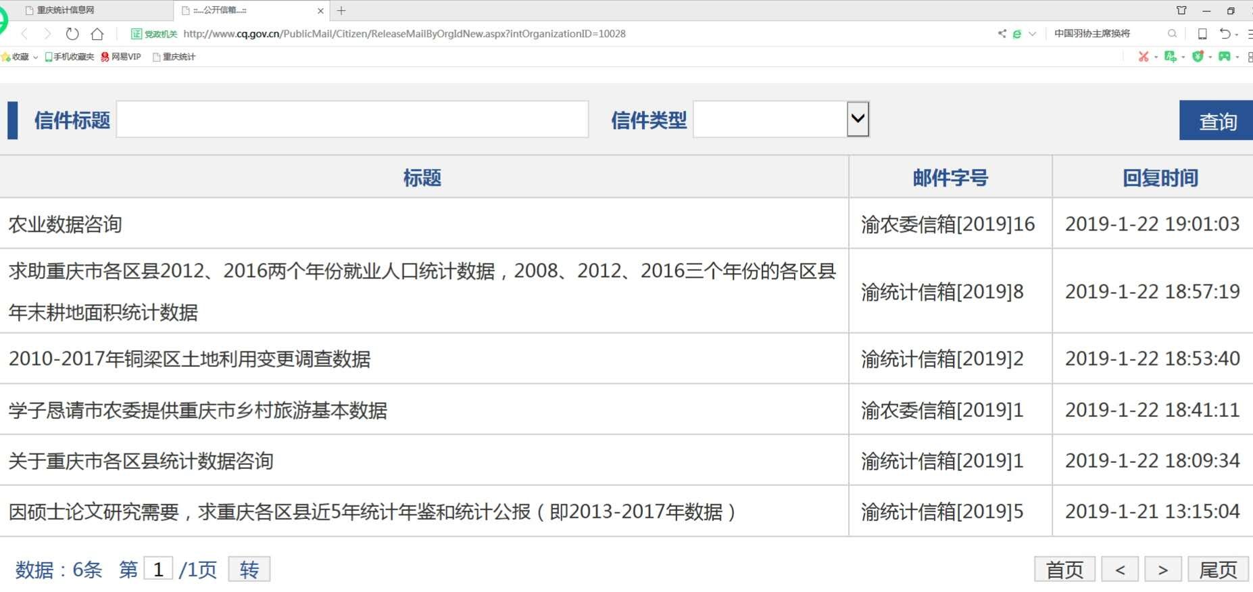Click the 尾页 last page button
The image size is (1253, 592).
[x=1218, y=570]
